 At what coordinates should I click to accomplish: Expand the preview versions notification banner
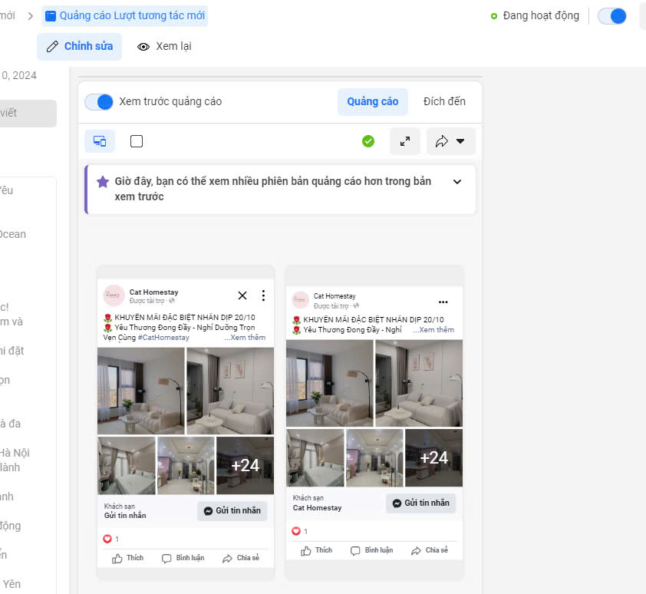(457, 182)
